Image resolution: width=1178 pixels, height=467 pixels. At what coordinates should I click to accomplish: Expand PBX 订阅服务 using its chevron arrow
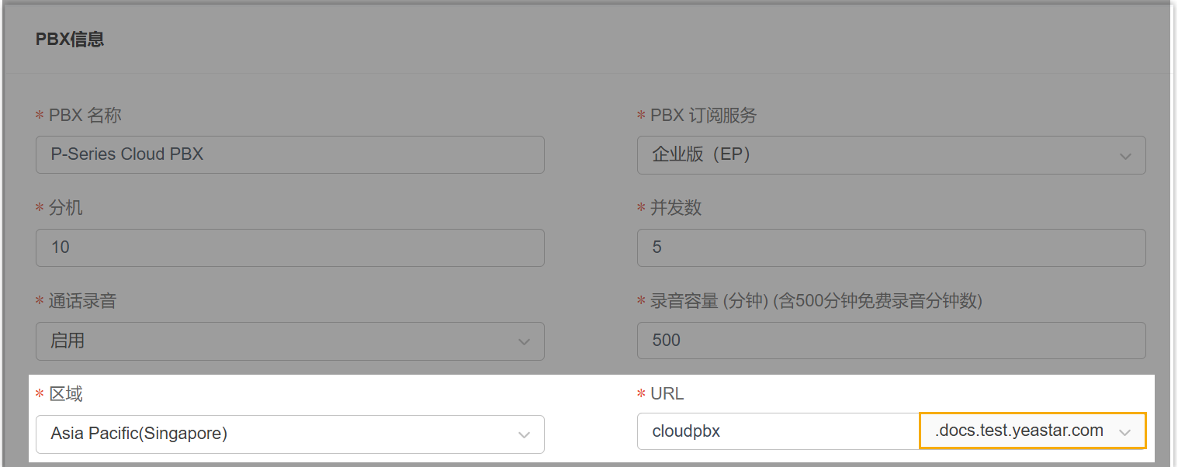coord(1125,156)
